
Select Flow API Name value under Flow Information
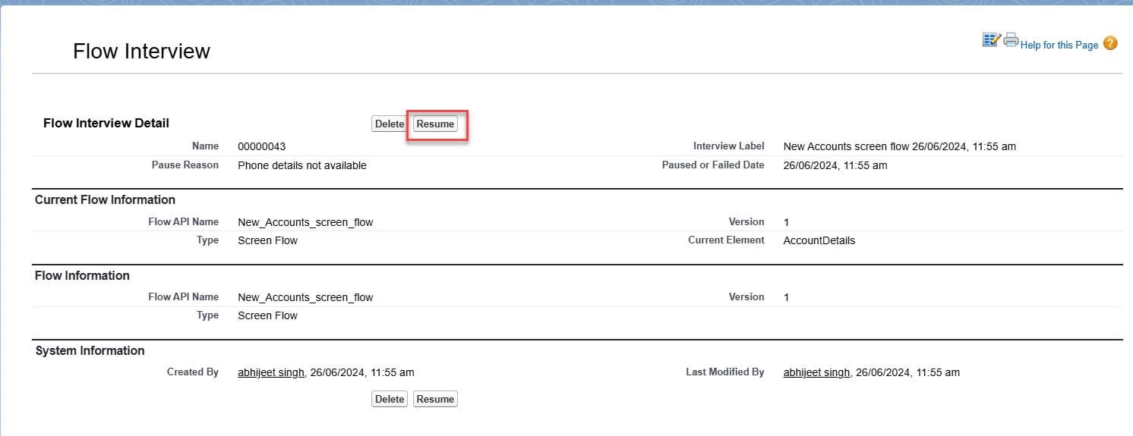tap(305, 297)
